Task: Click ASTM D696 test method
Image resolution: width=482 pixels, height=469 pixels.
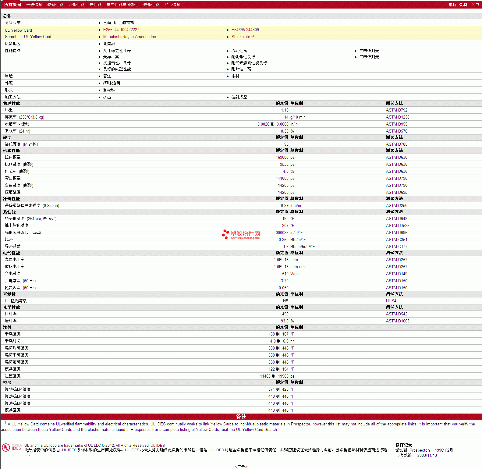Action: click(396, 233)
